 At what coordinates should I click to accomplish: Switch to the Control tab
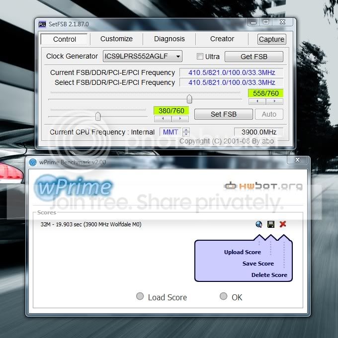tap(64, 39)
